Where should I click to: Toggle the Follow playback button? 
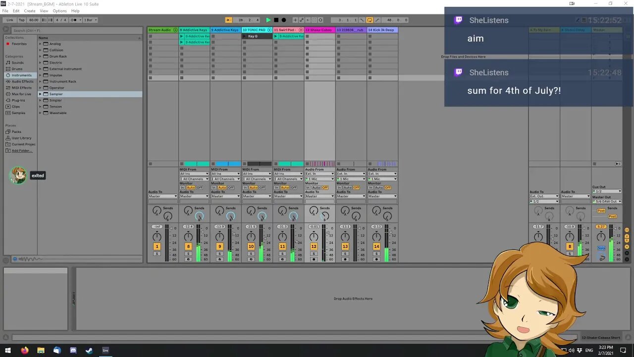[x=228, y=20]
